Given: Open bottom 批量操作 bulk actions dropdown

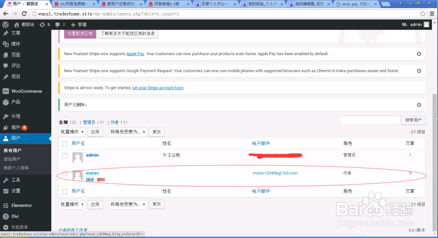Looking at the screenshot, I should tap(72, 204).
